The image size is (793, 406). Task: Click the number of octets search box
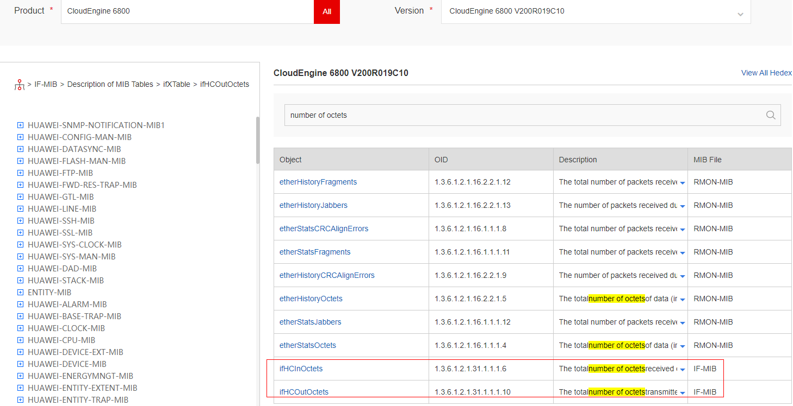[x=532, y=115]
